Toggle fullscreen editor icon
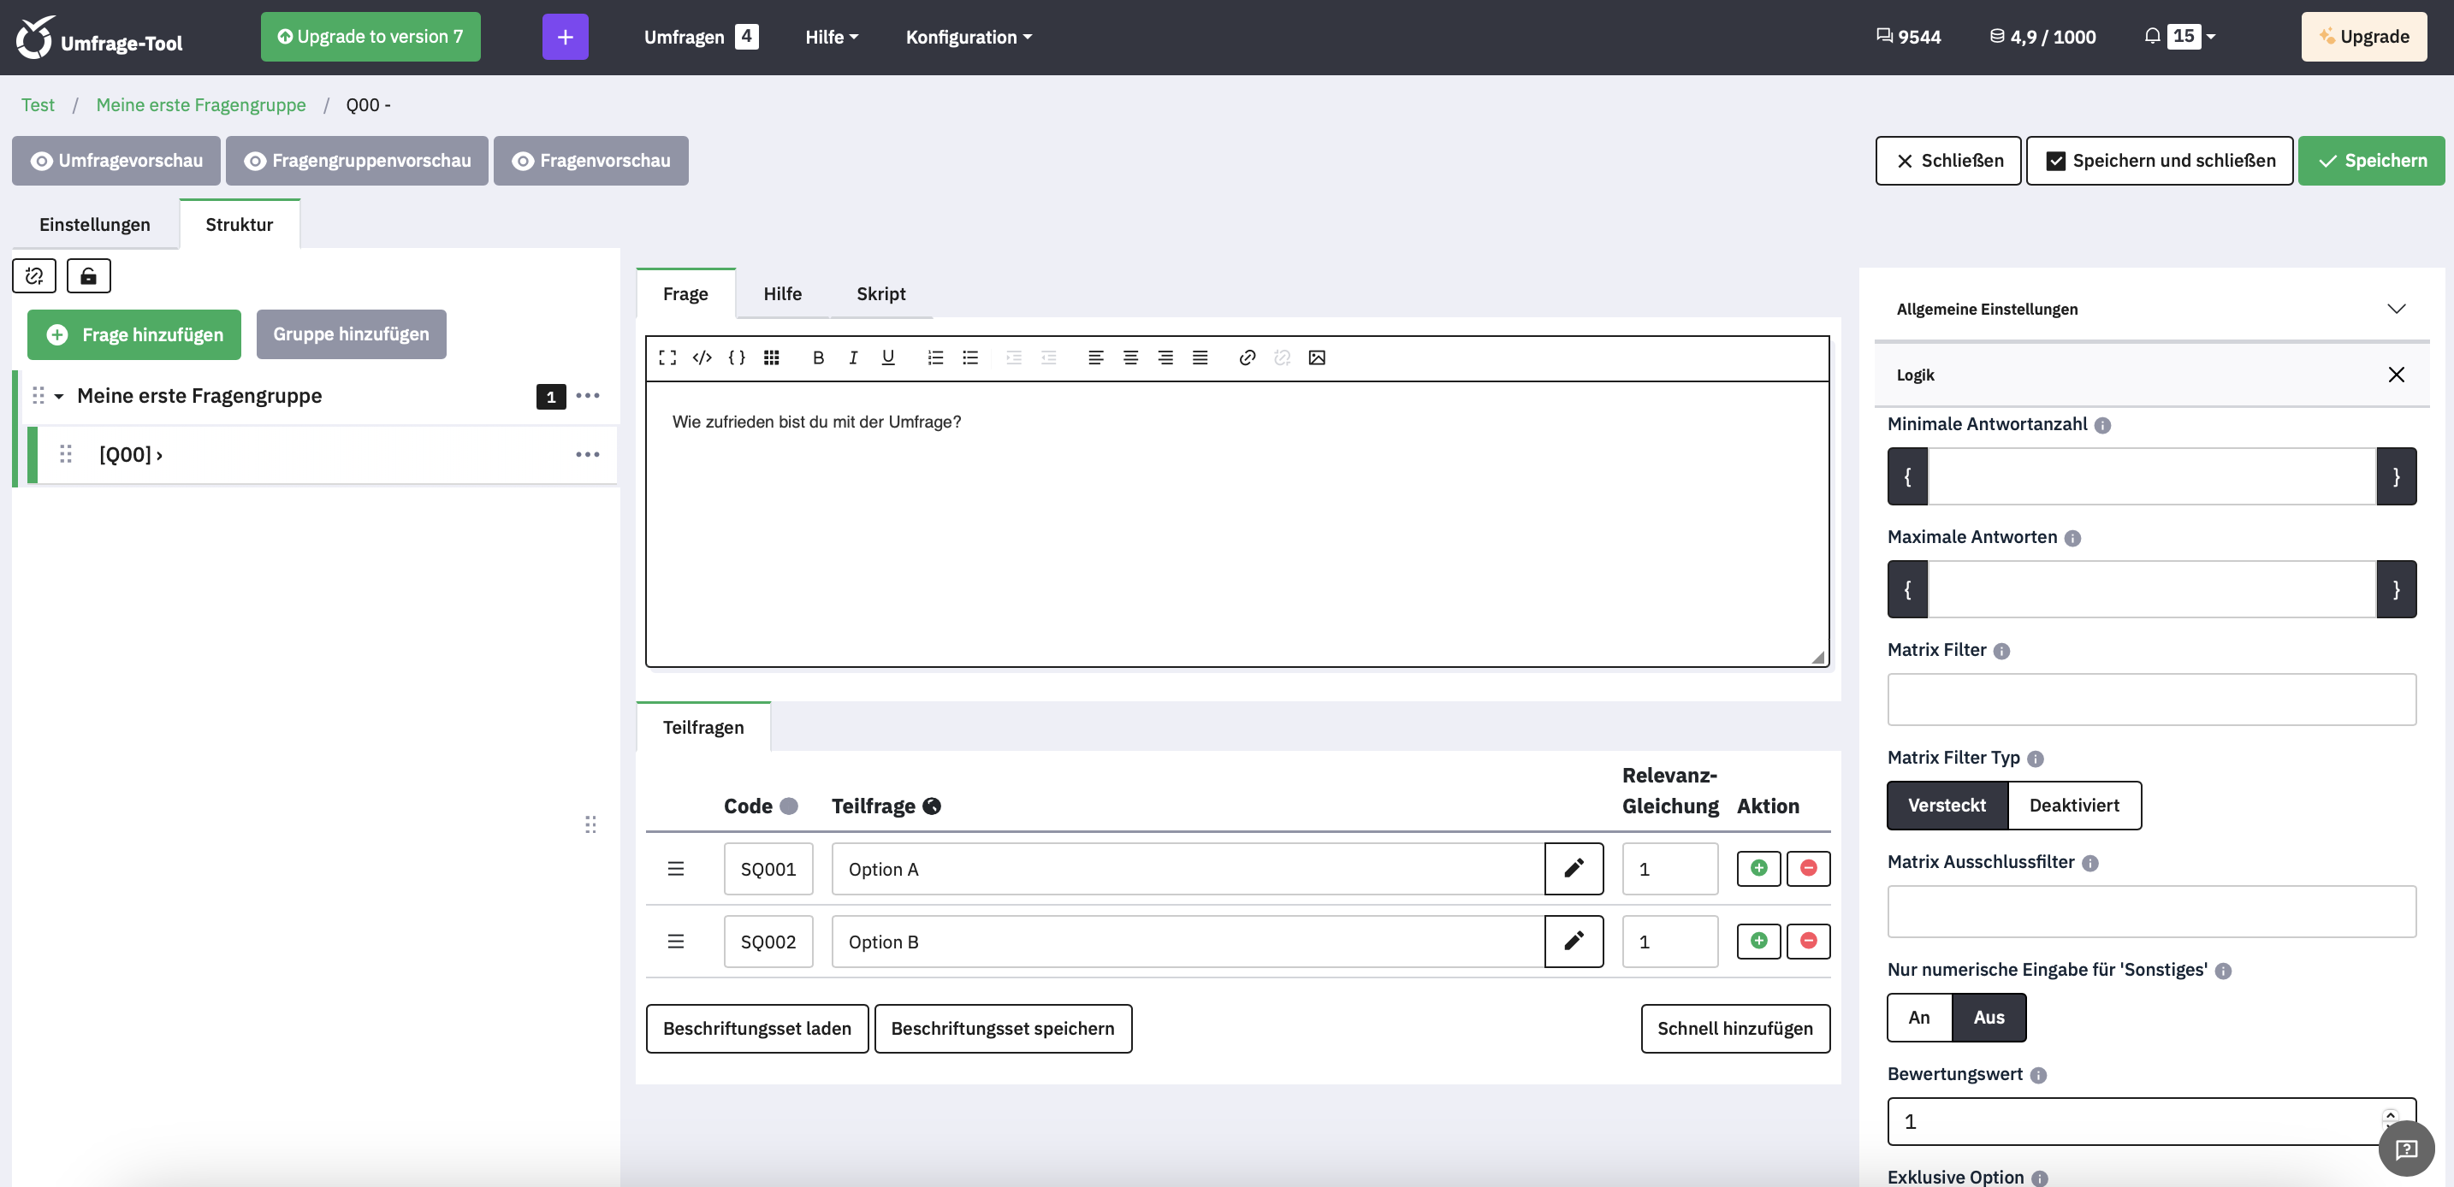This screenshot has width=2454, height=1187. (667, 358)
